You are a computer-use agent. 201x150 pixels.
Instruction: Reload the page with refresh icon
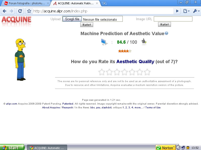[x=20, y=11]
